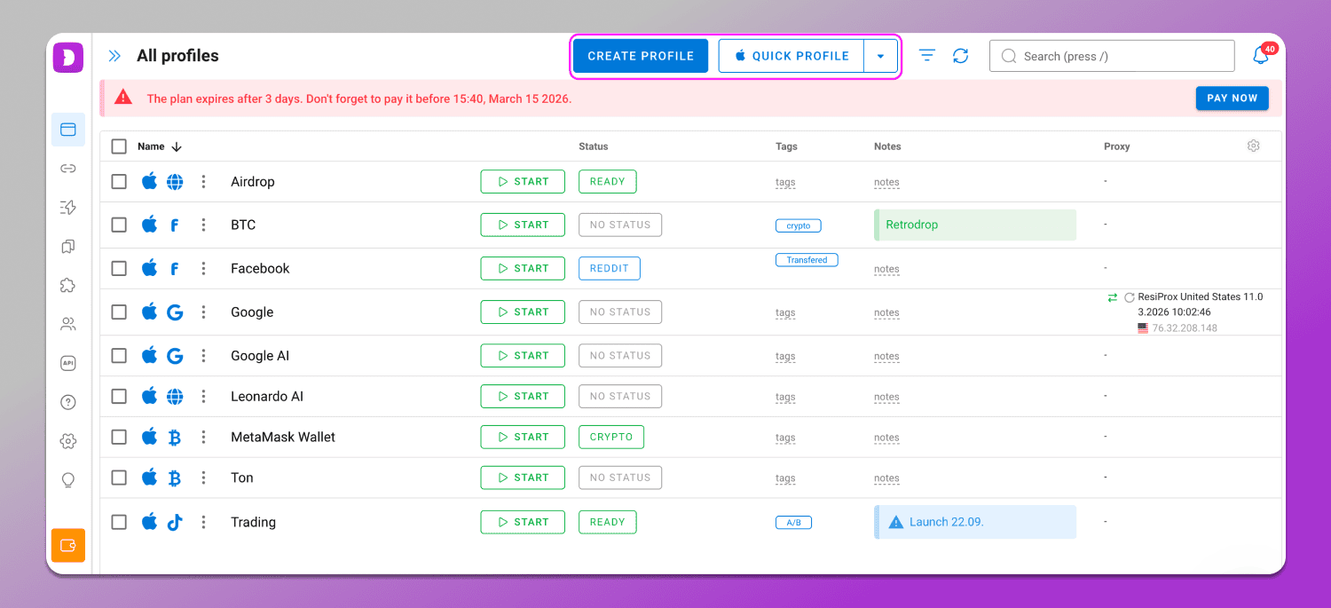
Task: Click the refresh profiles icon
Action: tap(961, 56)
